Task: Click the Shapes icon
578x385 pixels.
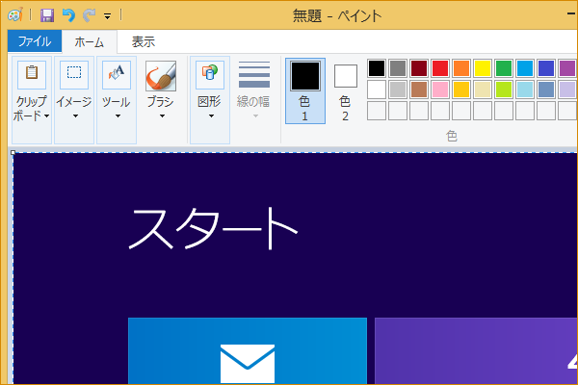Action: tap(210, 75)
